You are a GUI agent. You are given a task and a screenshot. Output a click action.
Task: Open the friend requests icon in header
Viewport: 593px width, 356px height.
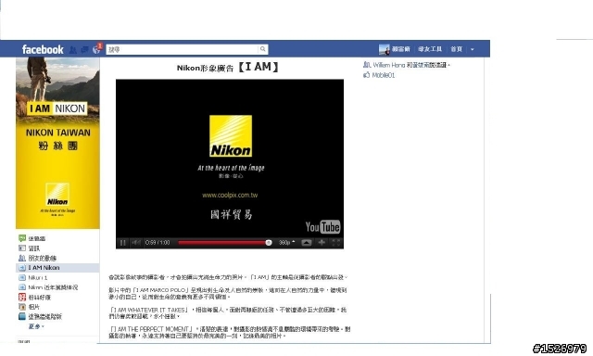[x=72, y=49]
